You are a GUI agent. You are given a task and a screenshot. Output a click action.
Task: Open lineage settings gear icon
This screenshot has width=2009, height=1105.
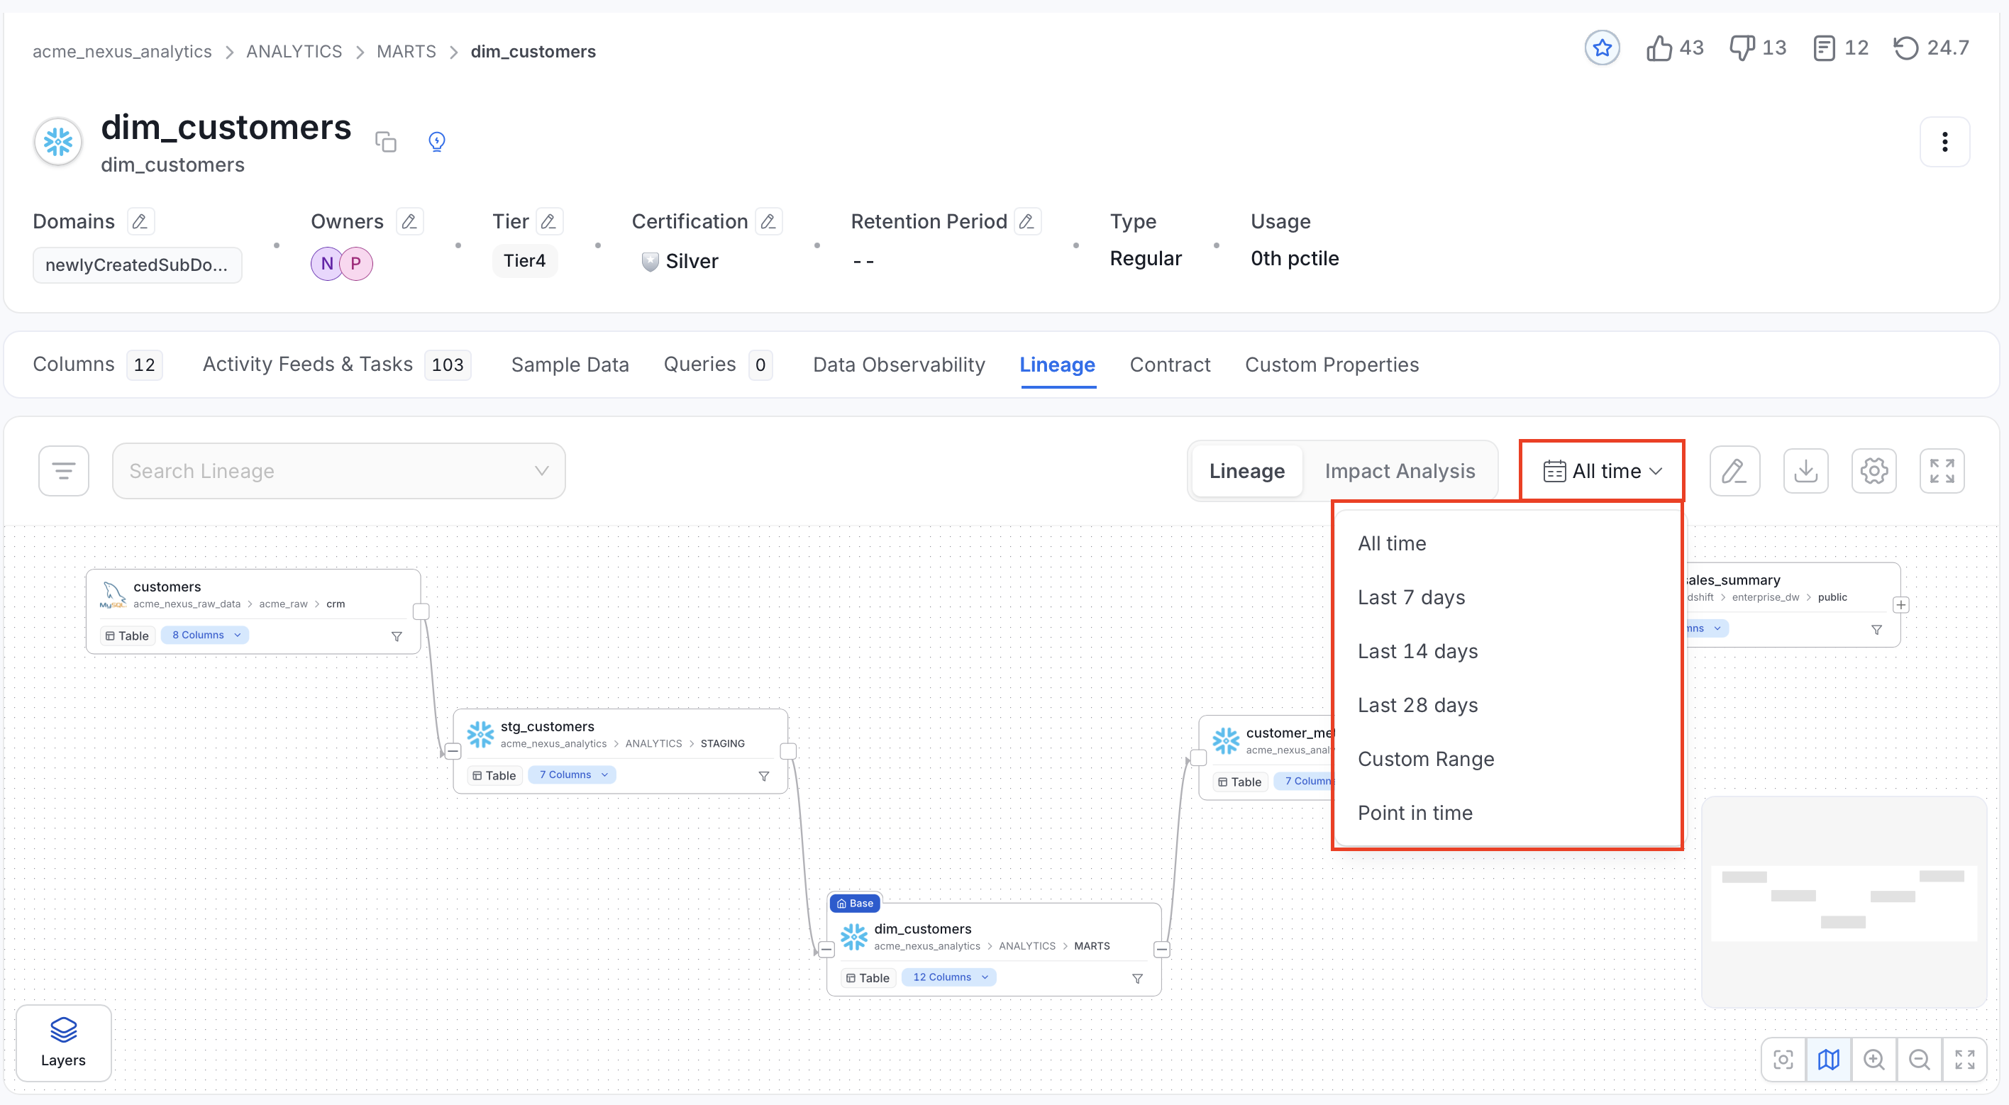click(1874, 471)
